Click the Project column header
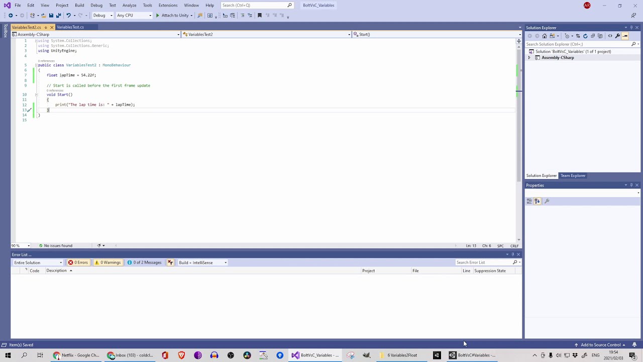The image size is (643, 362). click(368, 270)
